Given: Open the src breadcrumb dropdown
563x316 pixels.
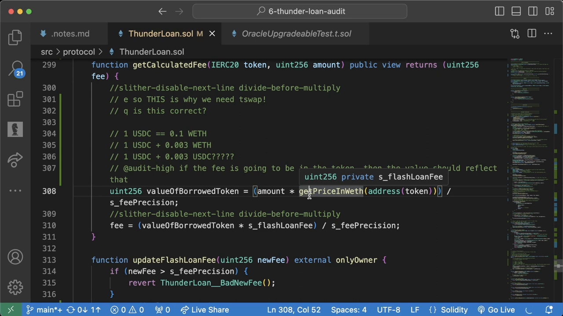Looking at the screenshot, I should tap(47, 52).
